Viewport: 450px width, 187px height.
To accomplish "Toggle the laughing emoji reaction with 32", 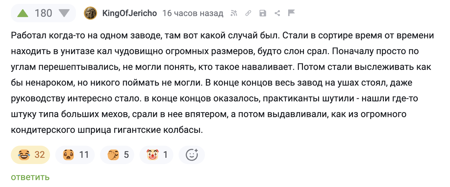I will point(31,155).
